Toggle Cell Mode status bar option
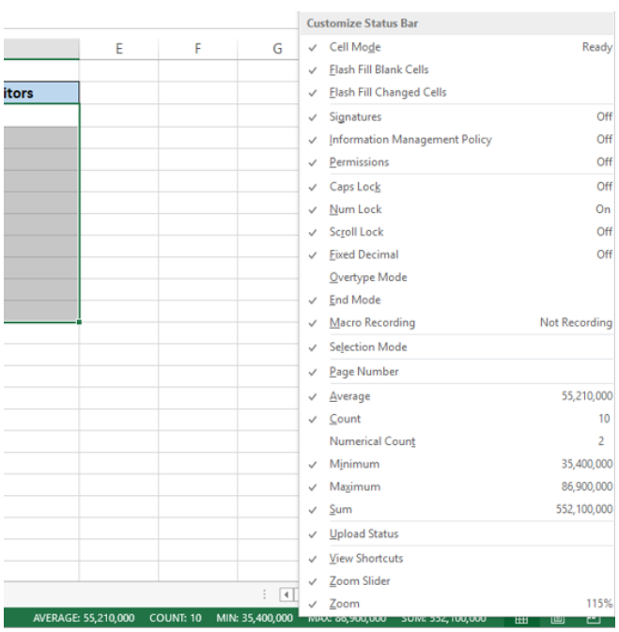 pyautogui.click(x=457, y=47)
